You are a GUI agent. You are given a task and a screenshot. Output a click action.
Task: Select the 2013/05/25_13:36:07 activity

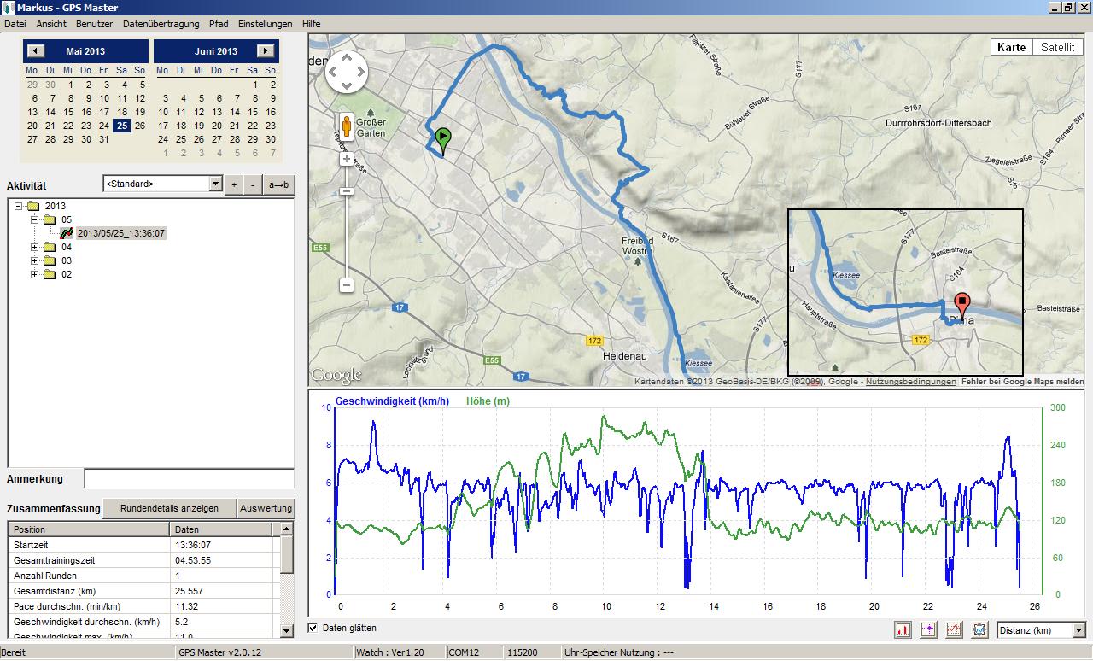coord(120,233)
